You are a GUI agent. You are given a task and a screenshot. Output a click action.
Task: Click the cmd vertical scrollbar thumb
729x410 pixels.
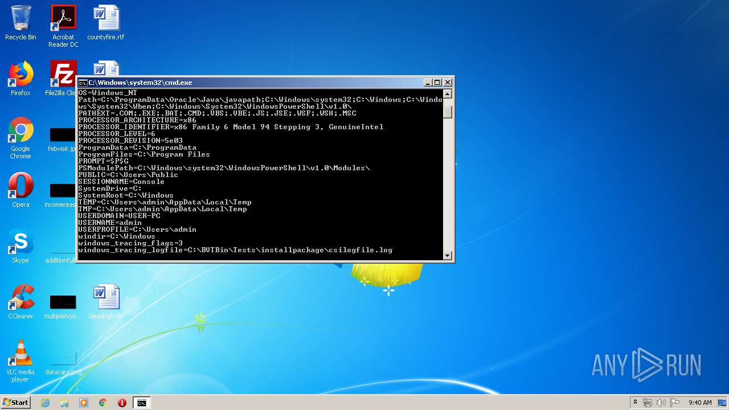[448, 112]
